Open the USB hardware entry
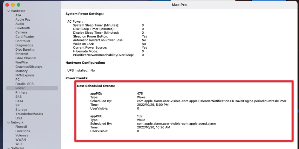299x149 pixels. click(x=19, y=118)
